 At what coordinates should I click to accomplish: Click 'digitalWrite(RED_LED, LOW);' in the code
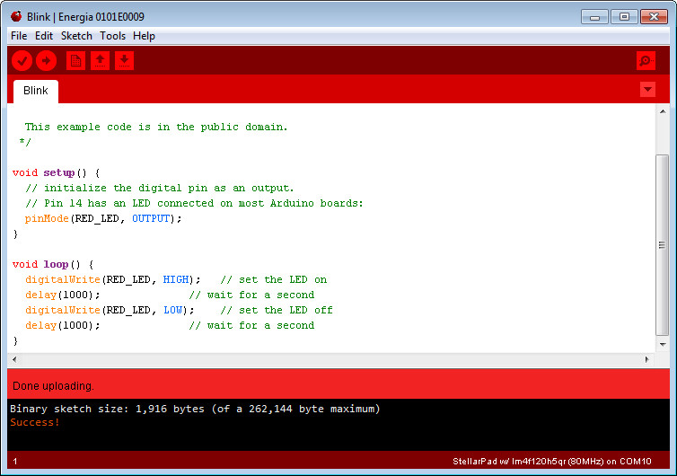point(110,310)
